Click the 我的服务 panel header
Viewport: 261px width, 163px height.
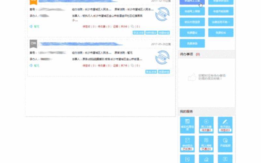(207, 111)
